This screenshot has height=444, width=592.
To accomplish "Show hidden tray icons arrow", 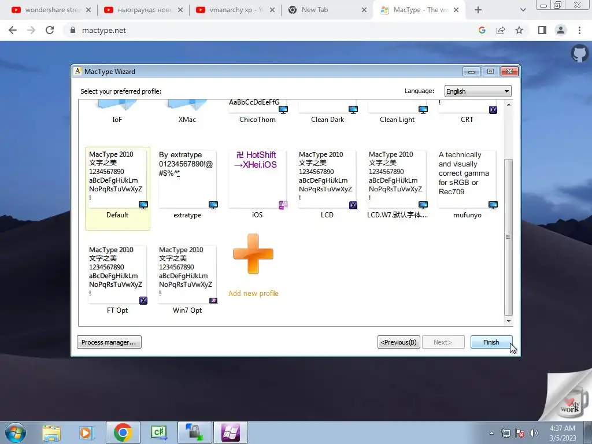I will tap(491, 433).
